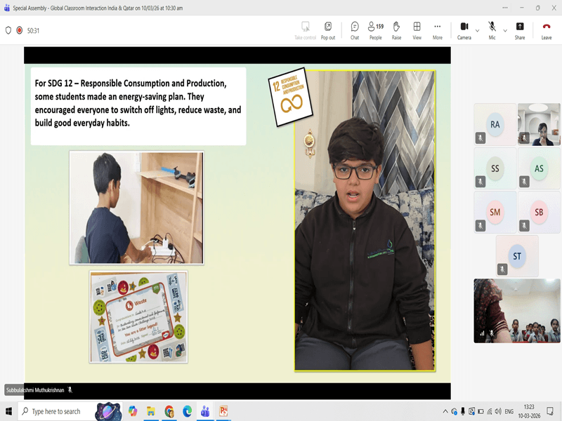Raise your hand in the meeting
The width and height of the screenshot is (562, 421).
396,29
